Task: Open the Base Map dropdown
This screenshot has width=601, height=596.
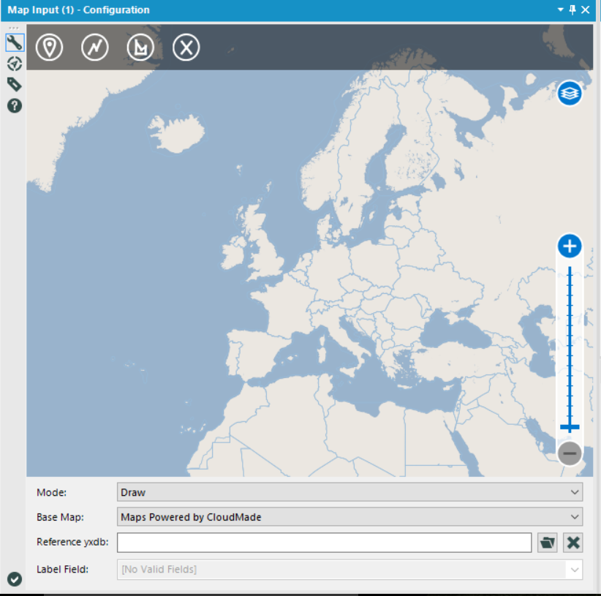Action: (x=349, y=517)
